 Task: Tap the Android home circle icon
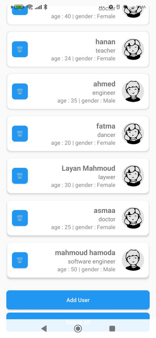(x=78, y=329)
